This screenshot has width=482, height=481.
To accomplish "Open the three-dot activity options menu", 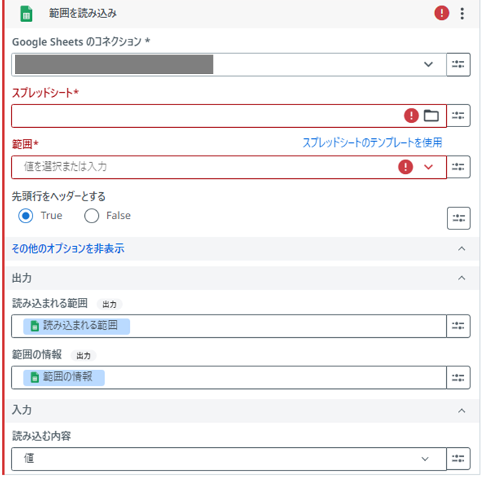I will pyautogui.click(x=462, y=14).
